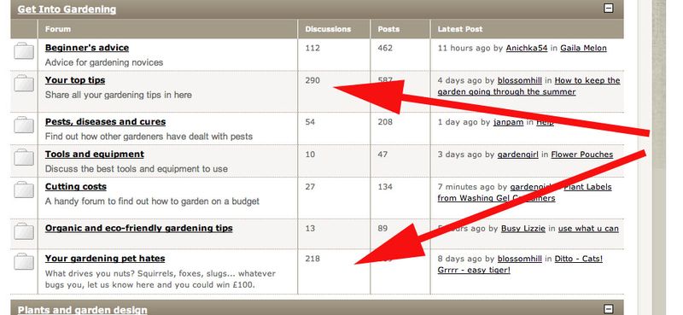Click description about gardening on a budget
Viewport: 683px width, 315px height.
[152, 201]
